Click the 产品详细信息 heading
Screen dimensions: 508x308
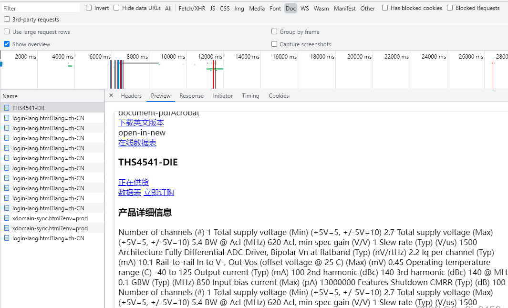145,213
